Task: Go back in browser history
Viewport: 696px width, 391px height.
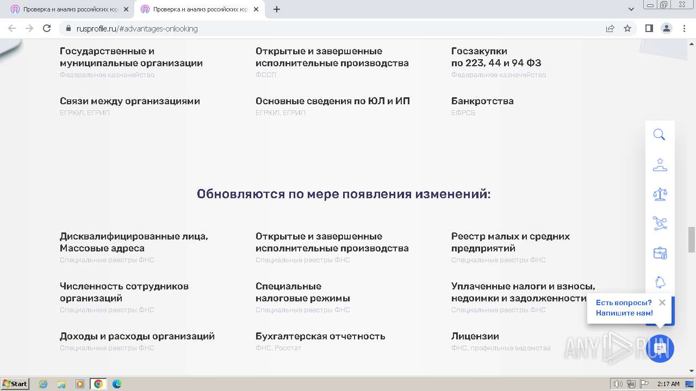Action: 12,28
